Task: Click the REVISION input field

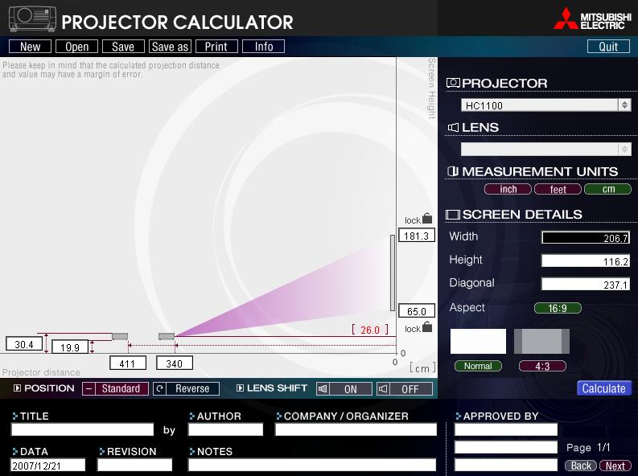Action: [134, 466]
